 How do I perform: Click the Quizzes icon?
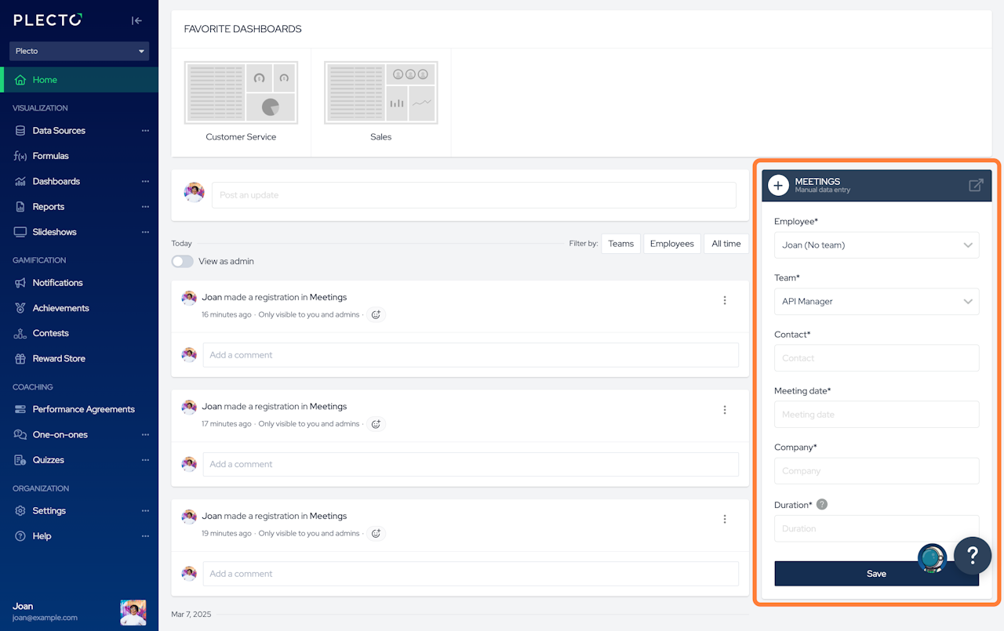[20, 460]
